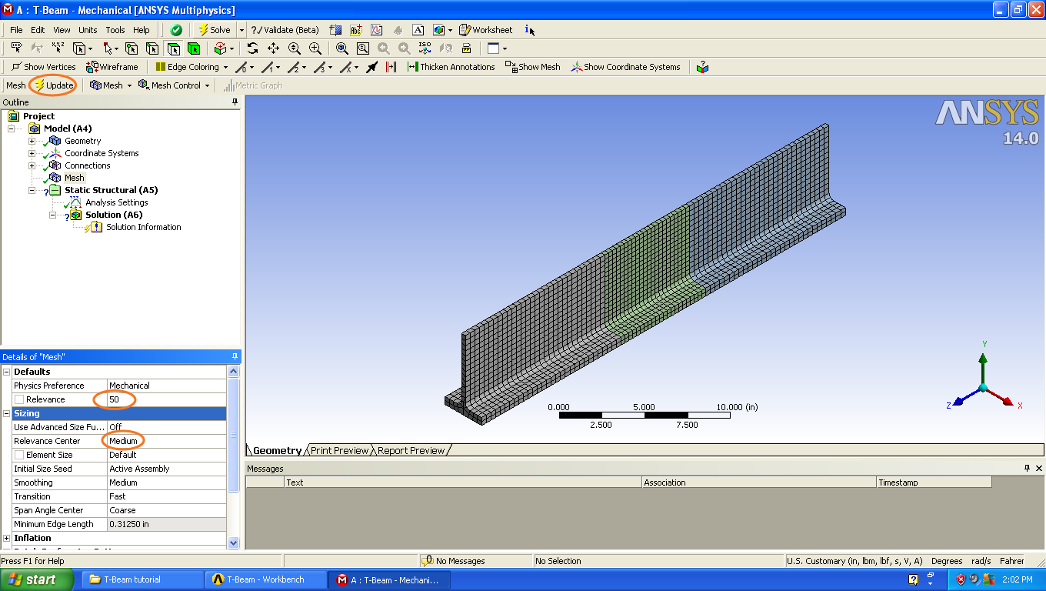Viewport: 1046px width, 591px height.
Task: Click the Relevance Center Medium value
Action: 167,441
